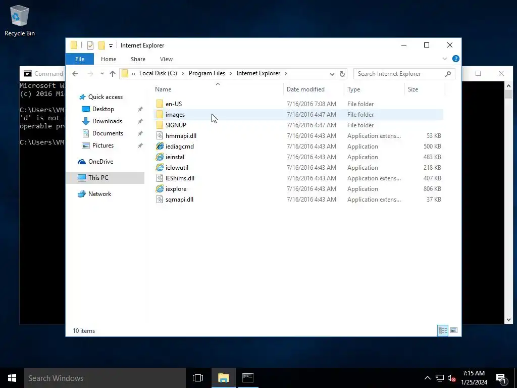Screen dimensions: 517x388
Task: Click the File Explorer taskbar icon
Action: [223, 378]
